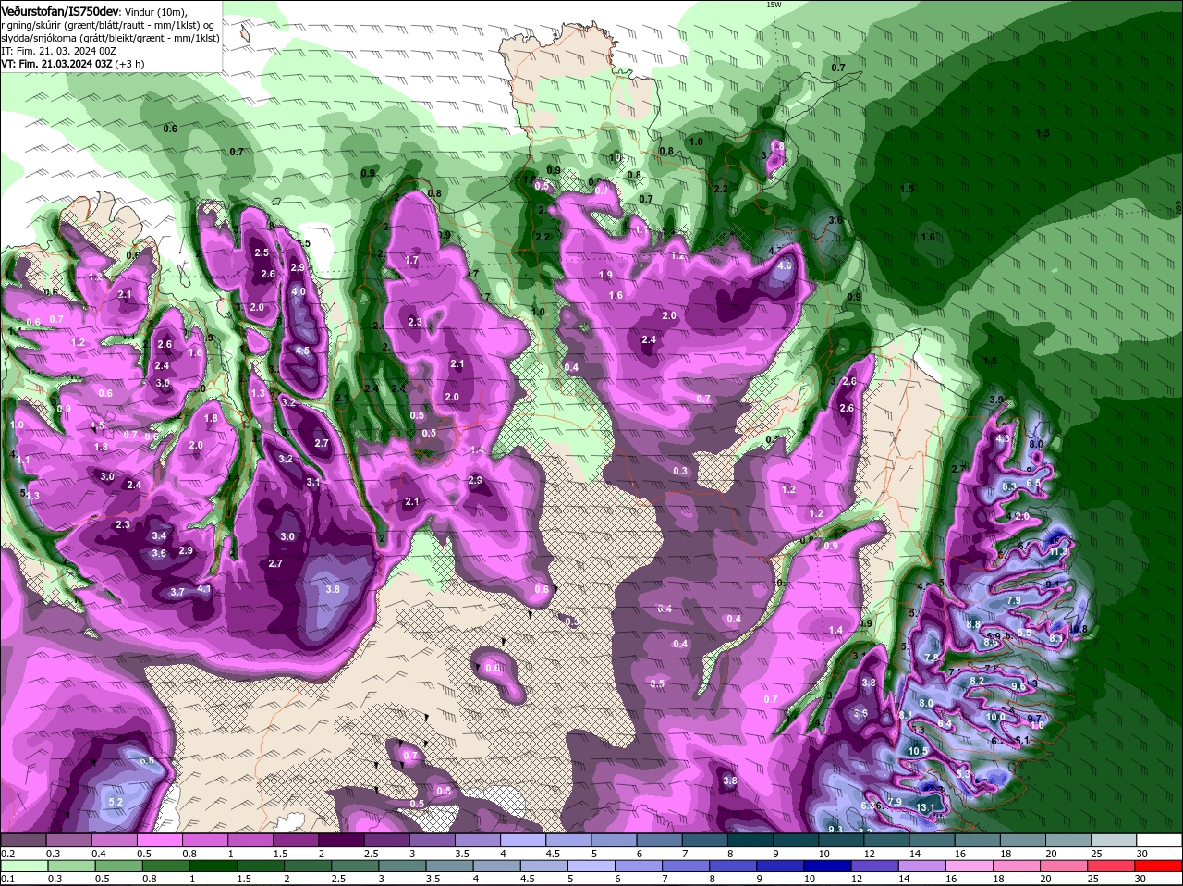This screenshot has width=1183, height=886.
Task: Click the 9.6 precipitation value
Action: (1018, 686)
